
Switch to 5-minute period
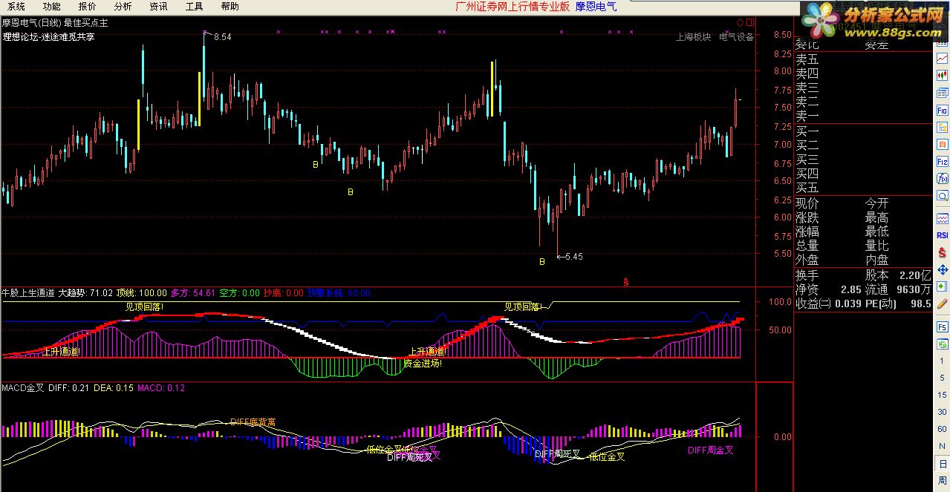point(942,378)
